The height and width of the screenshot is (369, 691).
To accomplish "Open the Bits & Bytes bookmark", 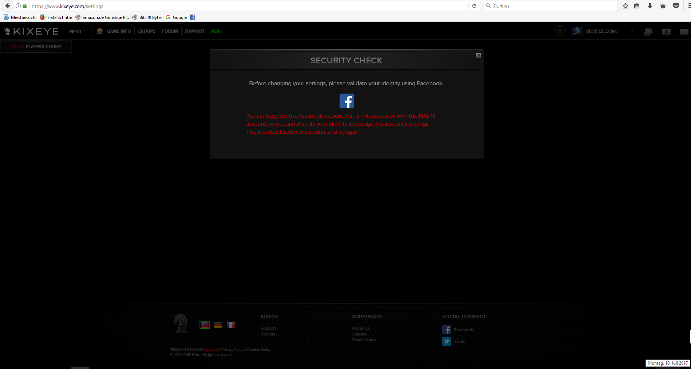I will (147, 17).
